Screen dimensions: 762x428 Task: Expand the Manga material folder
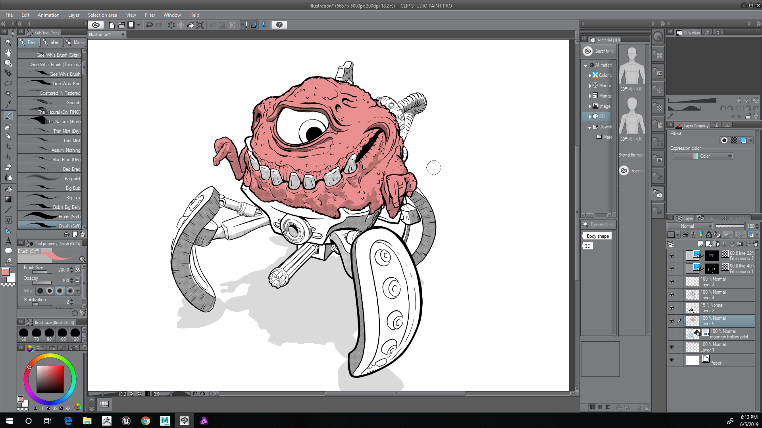(x=591, y=96)
